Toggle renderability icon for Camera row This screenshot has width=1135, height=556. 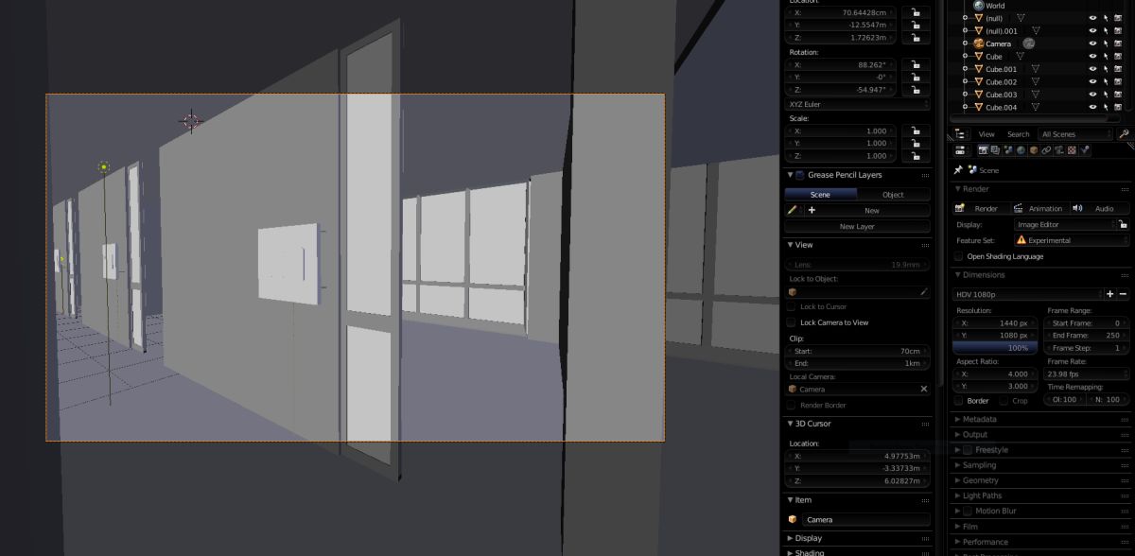(1118, 43)
